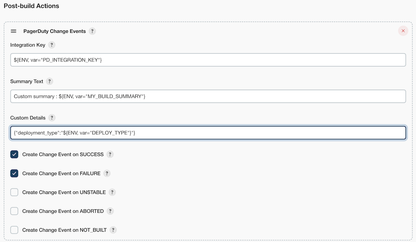Enable Create Change Event on ABORTED
This screenshot has height=242, width=416.
pyautogui.click(x=14, y=211)
